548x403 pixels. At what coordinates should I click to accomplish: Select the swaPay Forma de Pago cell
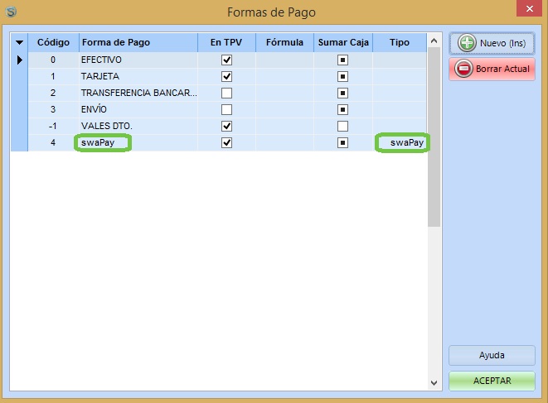pos(138,142)
